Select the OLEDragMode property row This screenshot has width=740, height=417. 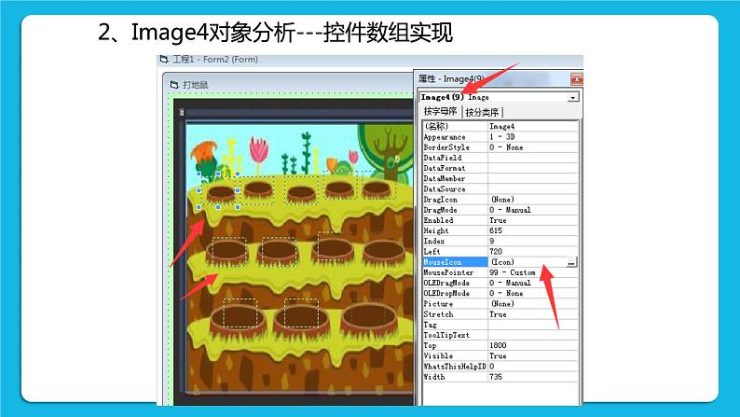(500, 283)
